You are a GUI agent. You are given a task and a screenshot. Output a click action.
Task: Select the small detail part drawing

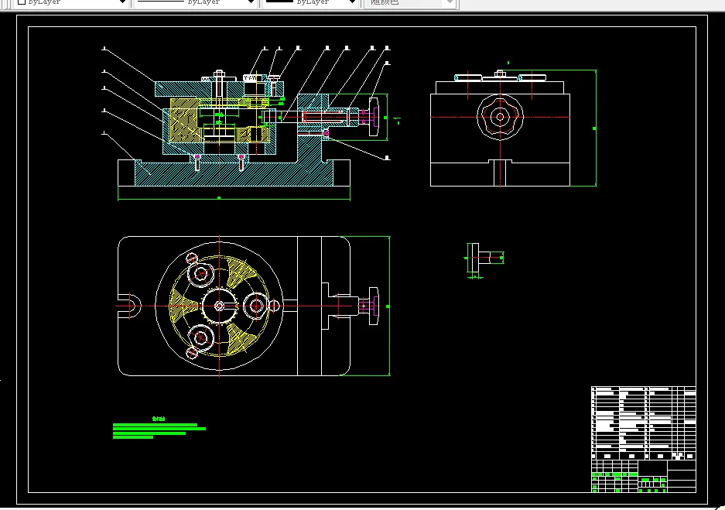point(484,260)
